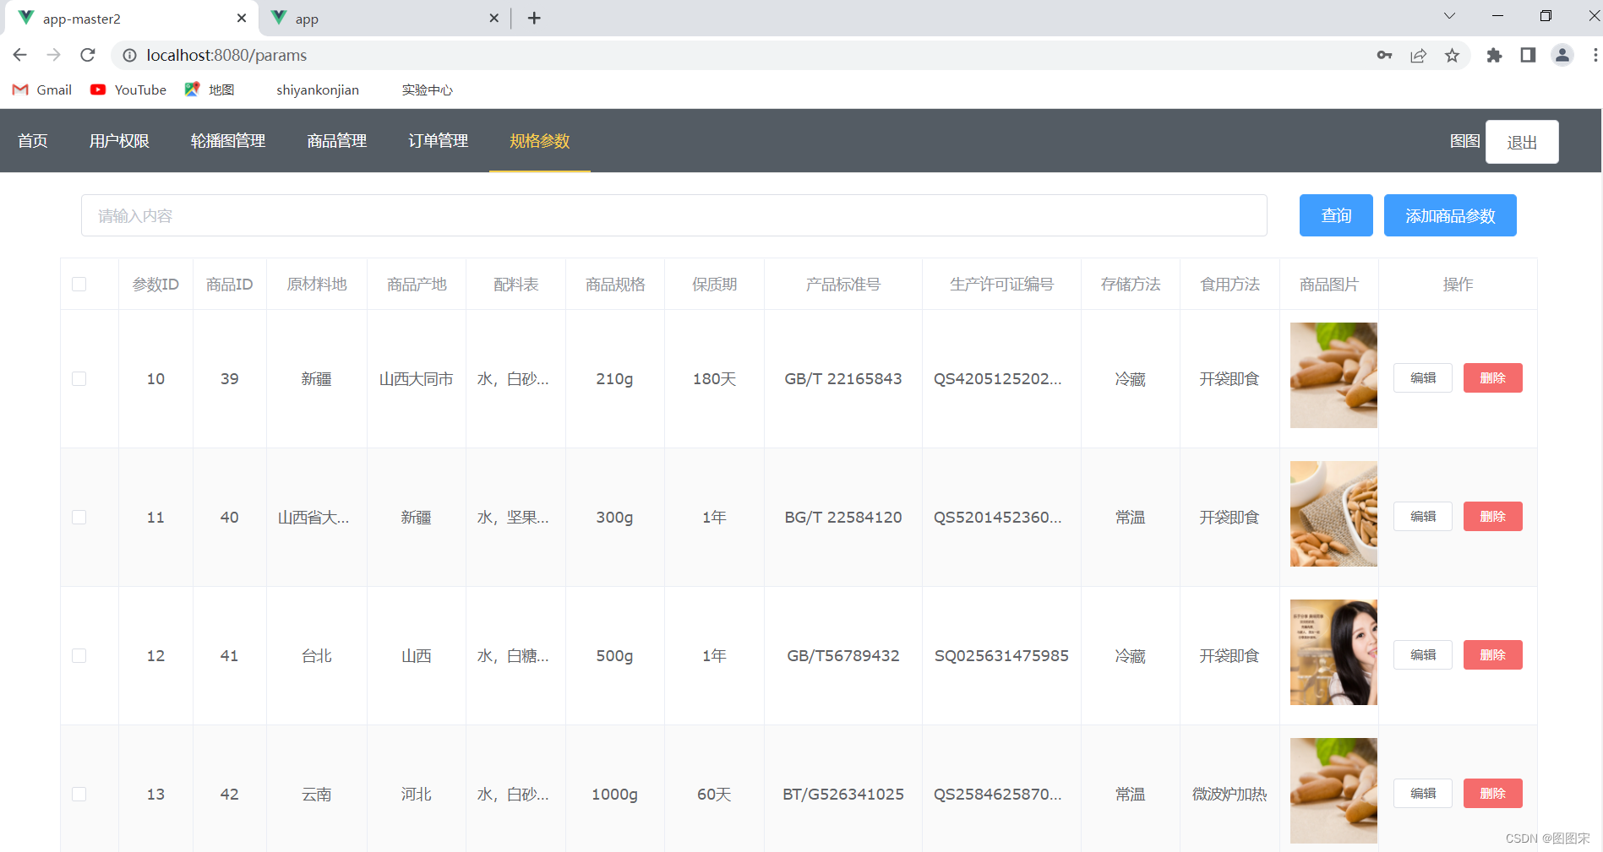Open the browser menu with three dots
The image size is (1603, 852).
pyautogui.click(x=1595, y=55)
